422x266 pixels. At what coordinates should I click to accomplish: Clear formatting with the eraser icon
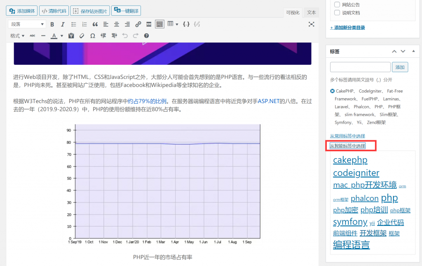tap(81, 35)
